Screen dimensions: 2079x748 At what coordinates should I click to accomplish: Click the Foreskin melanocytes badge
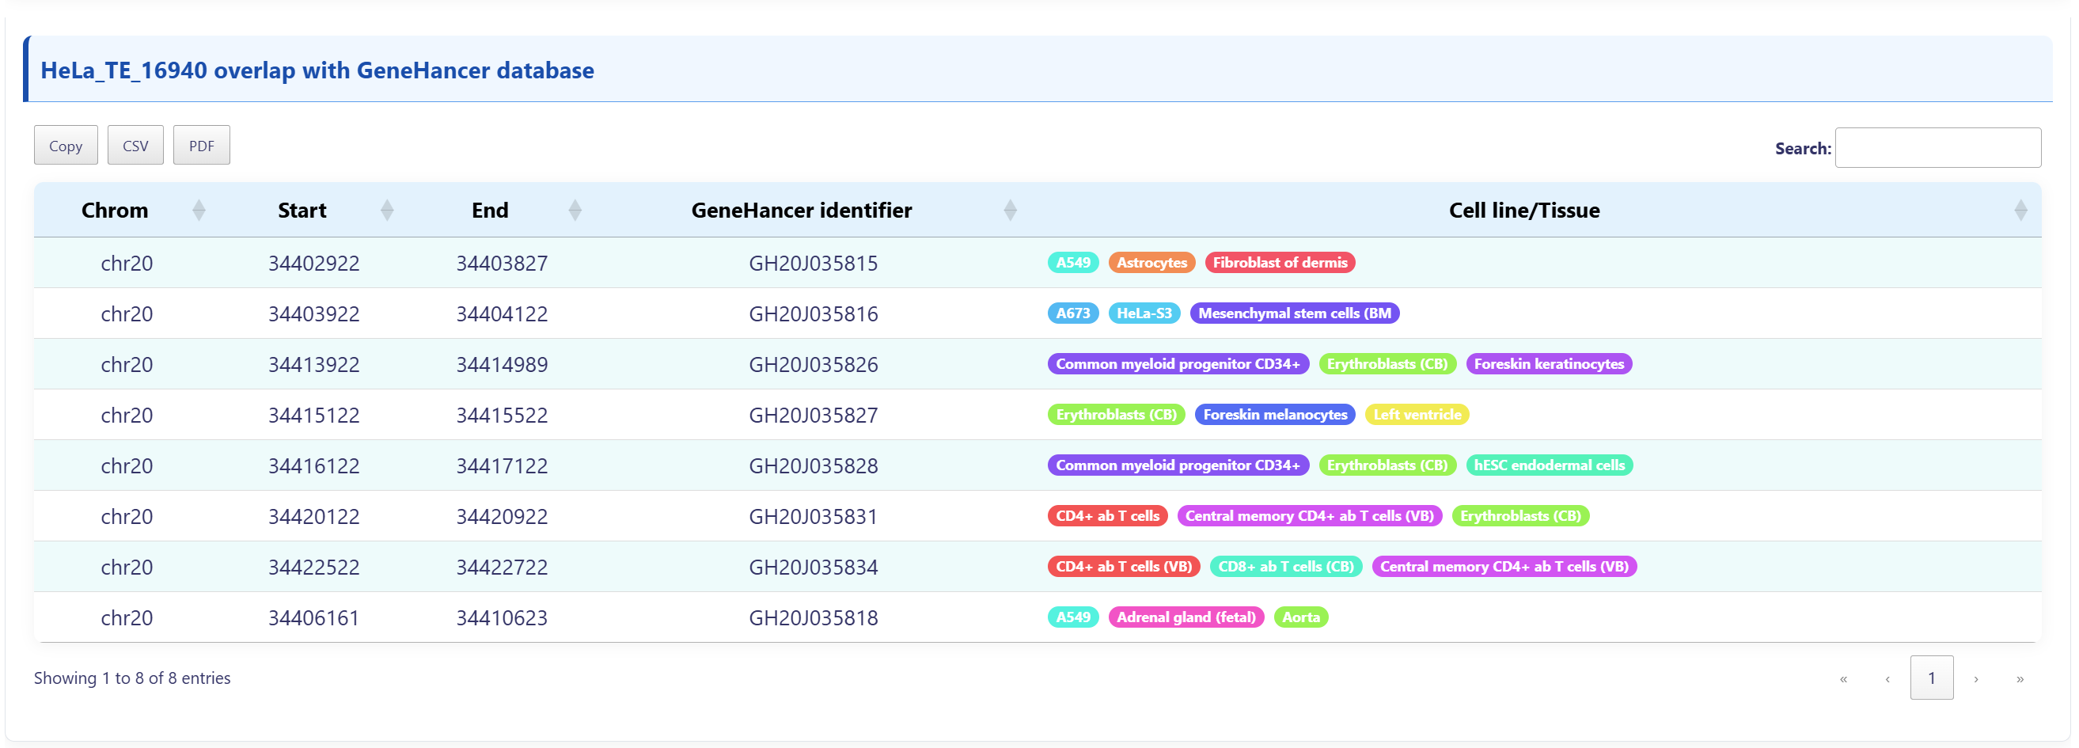(1274, 415)
